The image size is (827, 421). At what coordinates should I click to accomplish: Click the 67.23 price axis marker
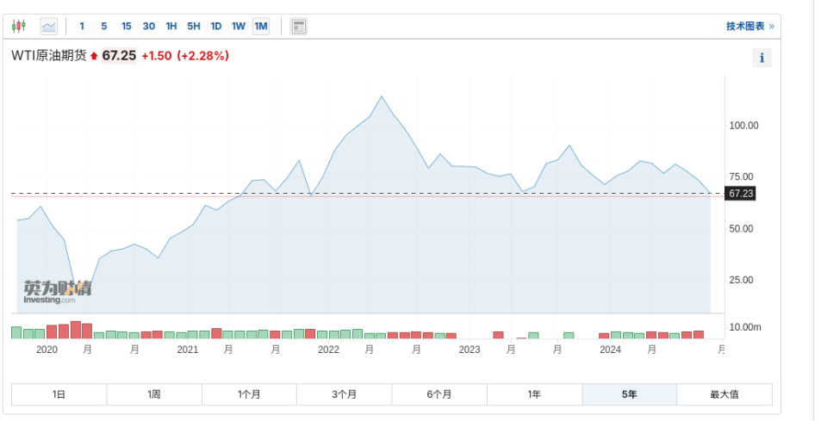coord(741,194)
